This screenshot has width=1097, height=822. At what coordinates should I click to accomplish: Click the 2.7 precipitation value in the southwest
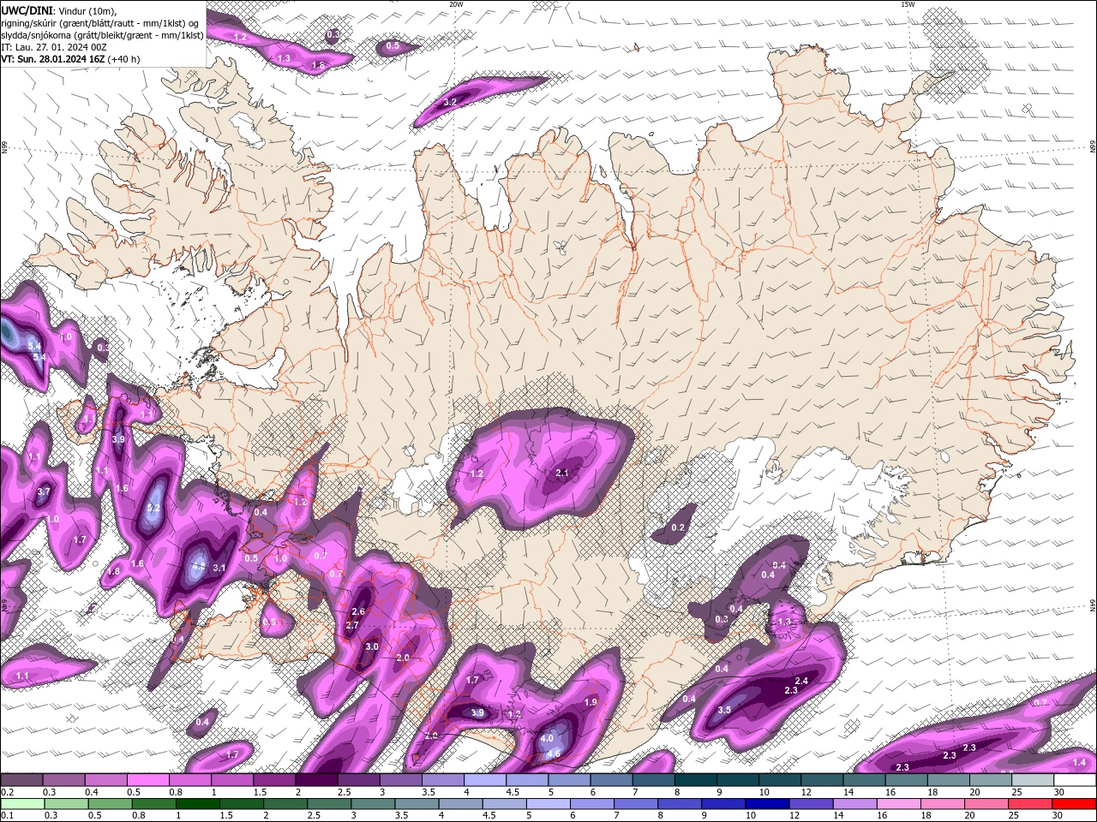351,626
